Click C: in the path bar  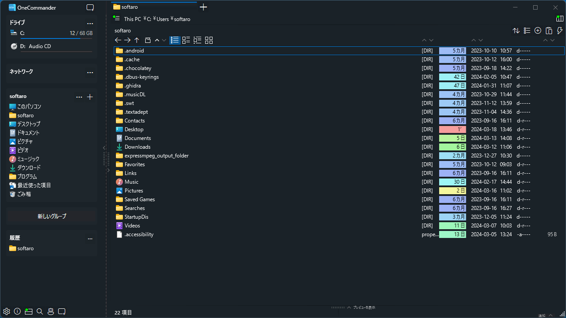[x=148, y=19]
